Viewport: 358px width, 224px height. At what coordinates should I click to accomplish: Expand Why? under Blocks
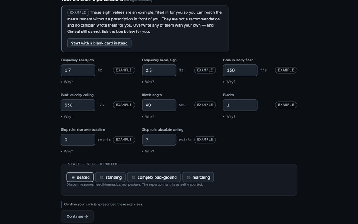(x=229, y=116)
